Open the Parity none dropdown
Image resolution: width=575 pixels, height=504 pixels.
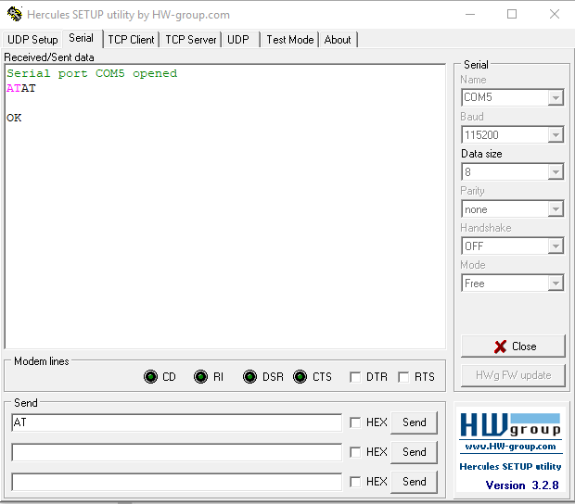(556, 209)
